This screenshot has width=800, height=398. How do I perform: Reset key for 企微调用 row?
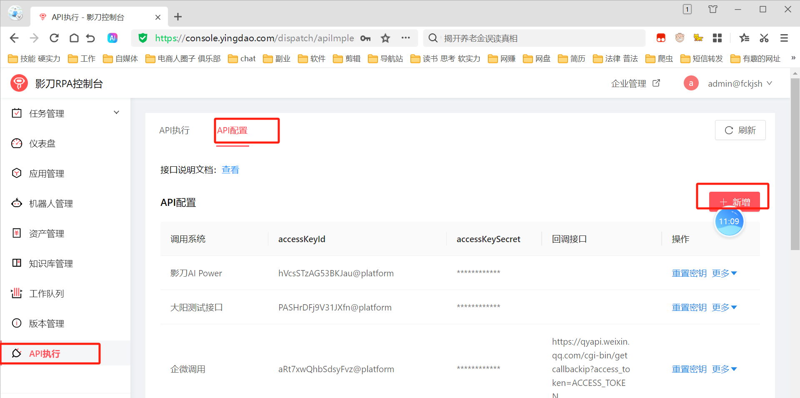(689, 369)
